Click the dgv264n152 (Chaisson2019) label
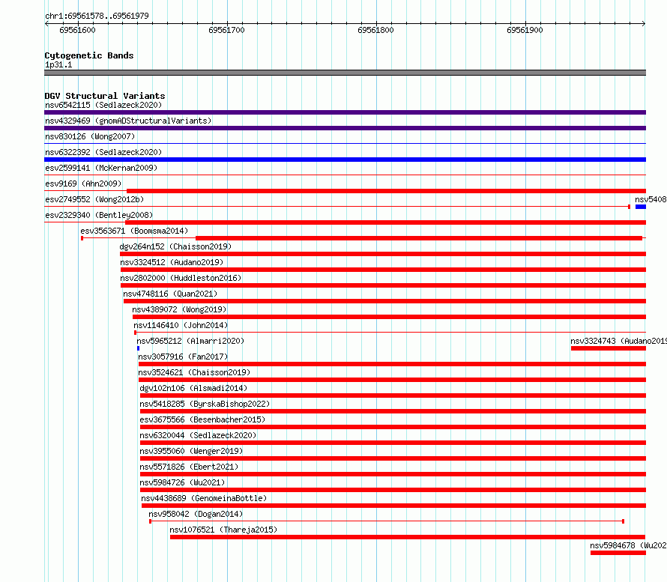Image resolution: width=667 pixels, height=582 pixels. coord(175,246)
